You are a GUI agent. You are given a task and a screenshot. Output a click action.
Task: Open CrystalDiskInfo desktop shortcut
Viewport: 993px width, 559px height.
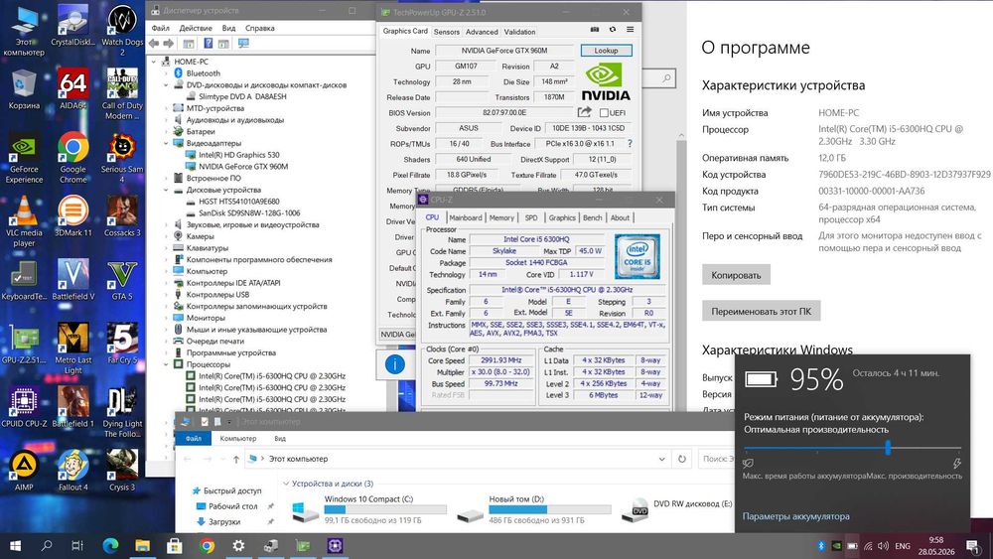pos(72,26)
